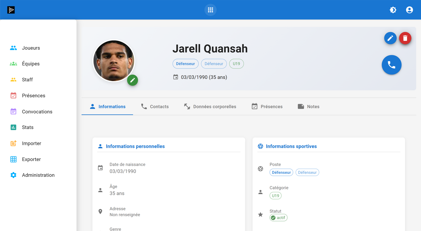Click the Stats chart icon

click(13, 127)
